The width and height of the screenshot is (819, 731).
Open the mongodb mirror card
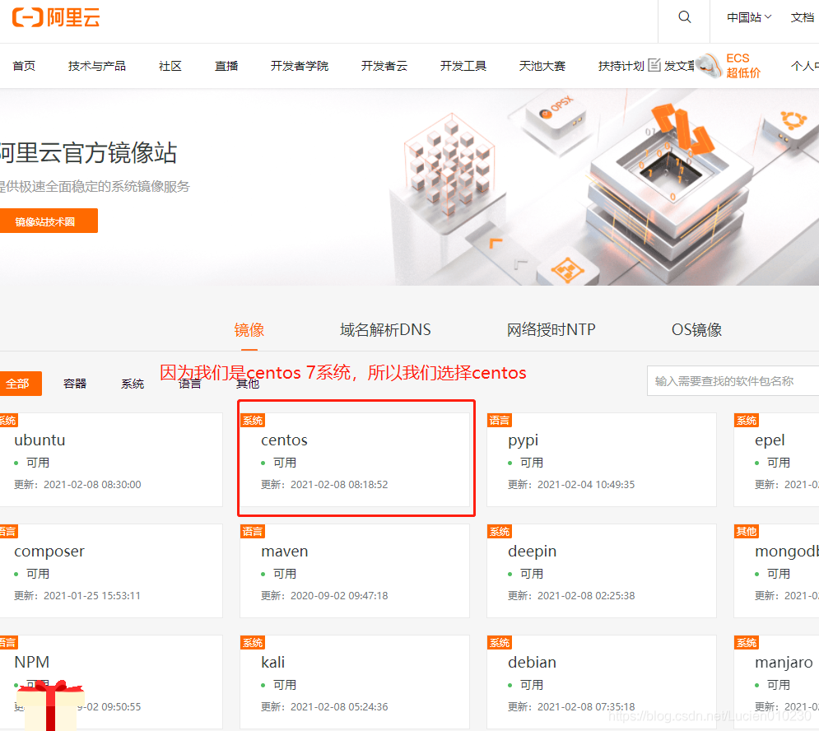[776, 571]
